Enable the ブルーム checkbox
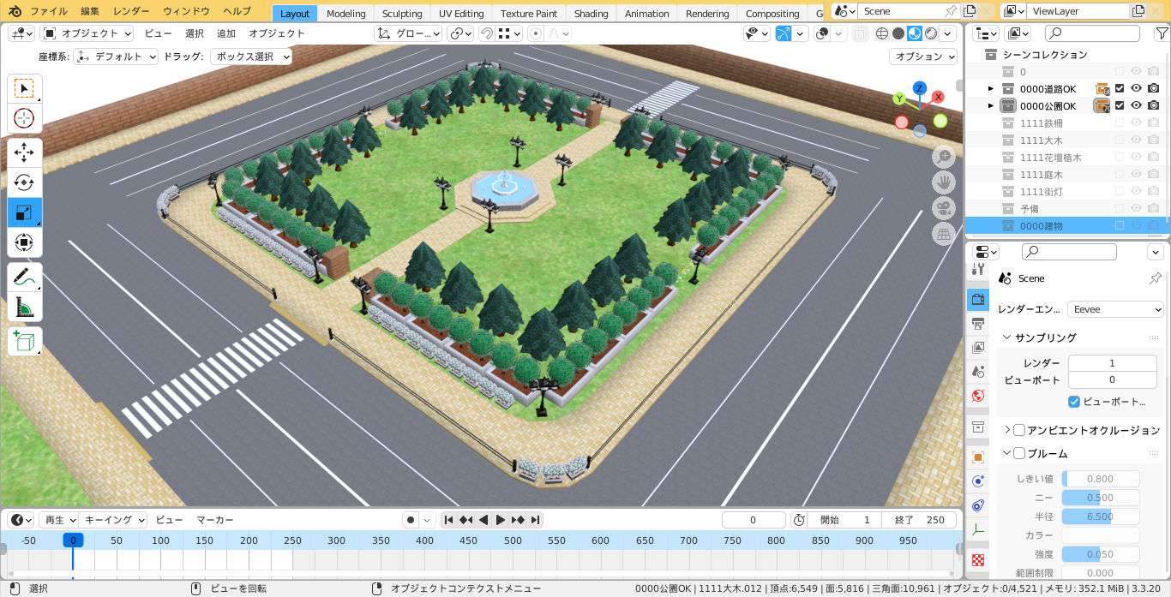Viewport: 1171px width, 597px height. [x=1019, y=453]
